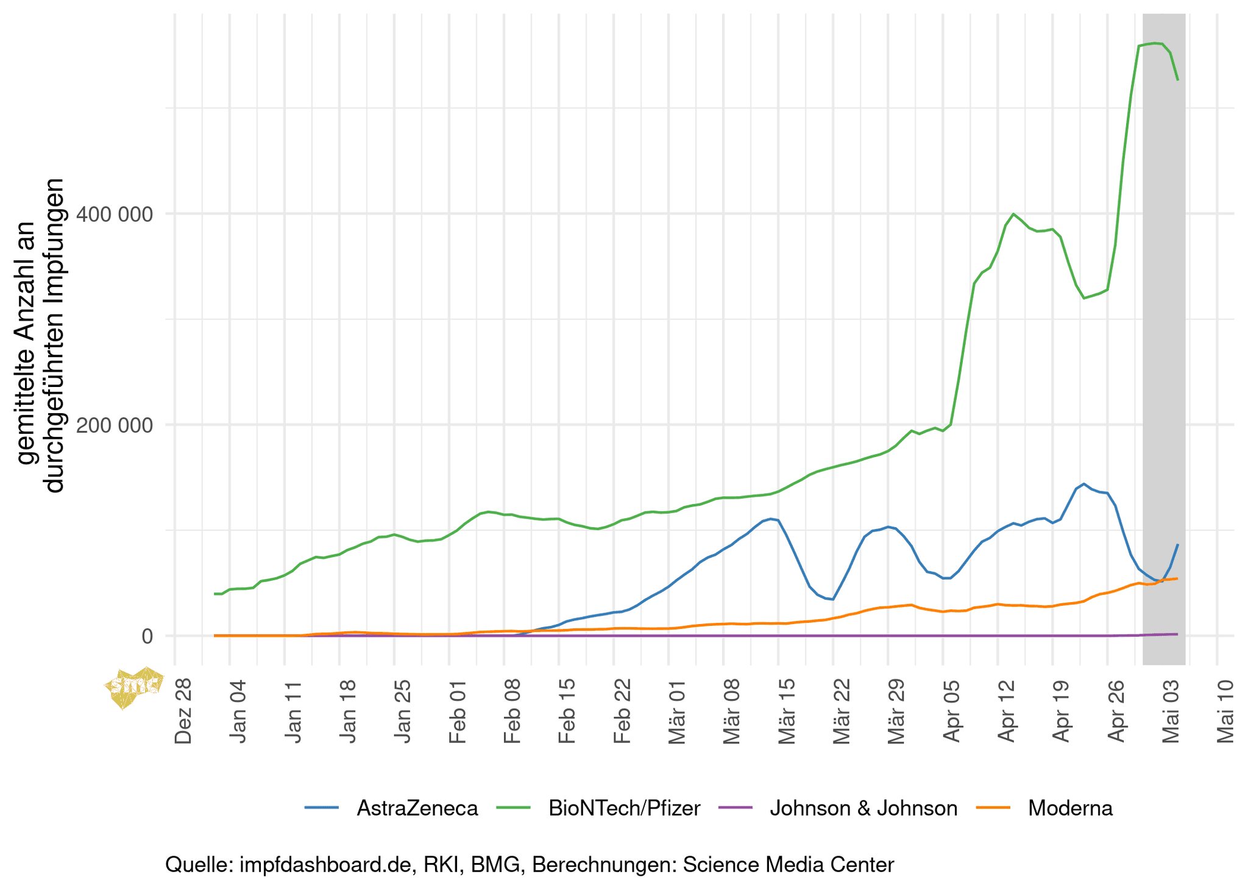
Task: Click the Apr 05 x-axis date
Action: click(951, 710)
